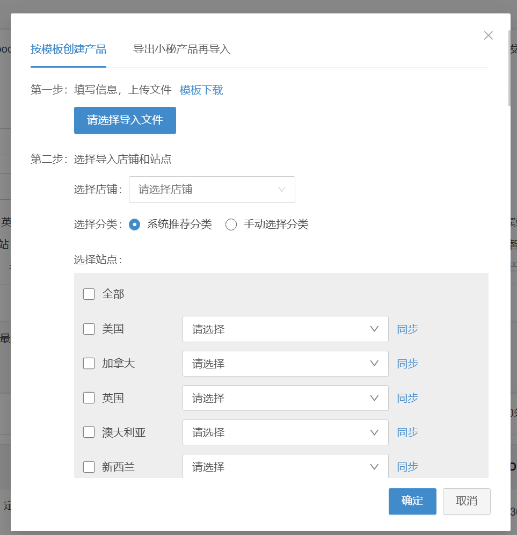
Task: Click the 取消 cancel button
Action: point(466,501)
